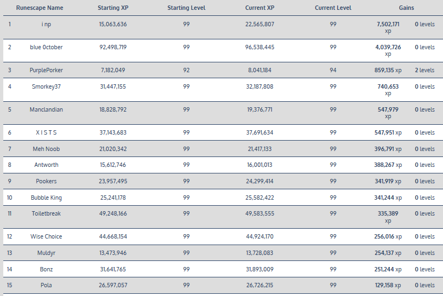Image resolution: width=443 pixels, height=296 pixels.
Task: Select the Antworth player name
Action: pos(46,165)
